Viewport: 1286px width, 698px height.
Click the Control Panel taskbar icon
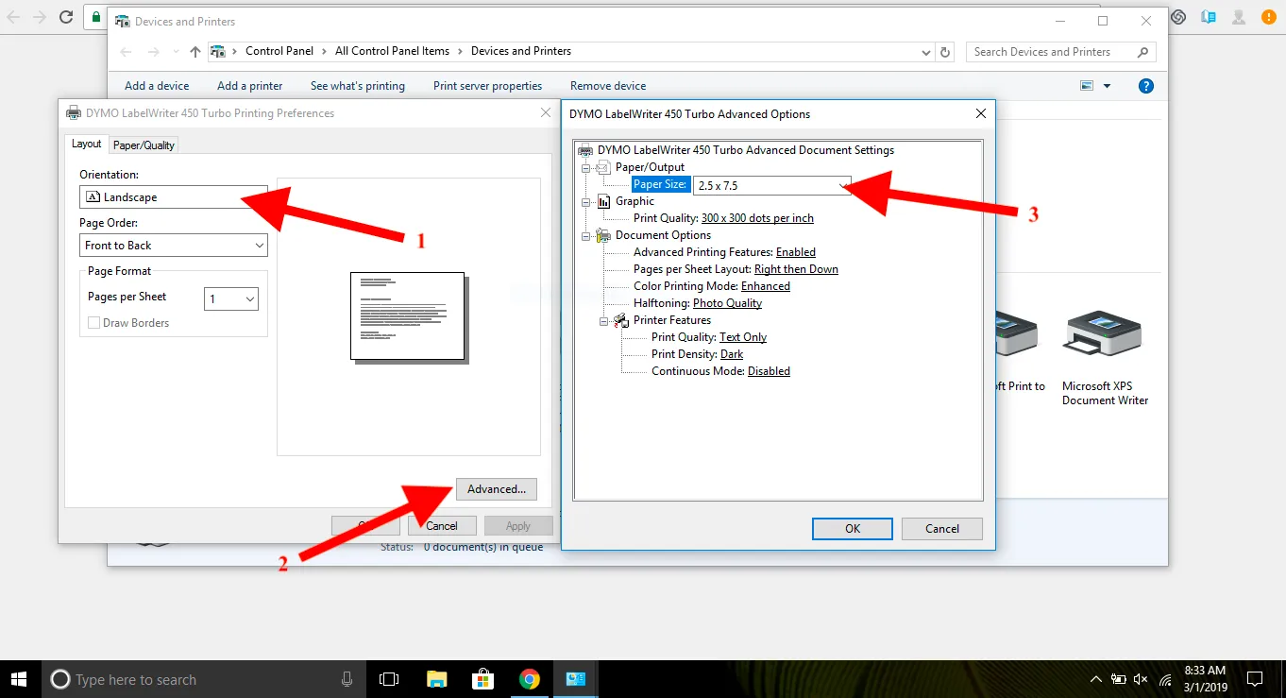point(576,679)
